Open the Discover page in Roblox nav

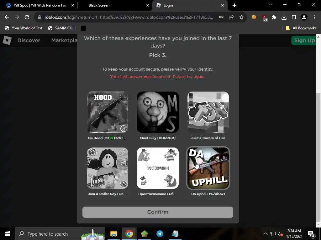click(x=29, y=40)
